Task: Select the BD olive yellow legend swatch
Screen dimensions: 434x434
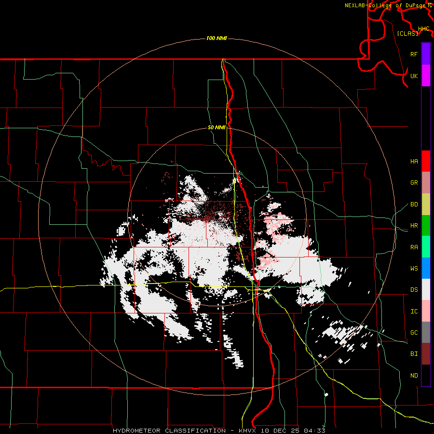Action: [x=426, y=204]
